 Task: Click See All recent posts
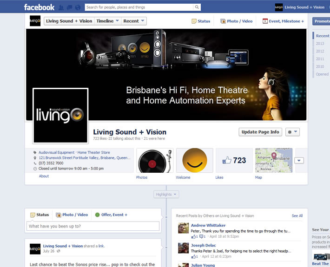(297, 216)
